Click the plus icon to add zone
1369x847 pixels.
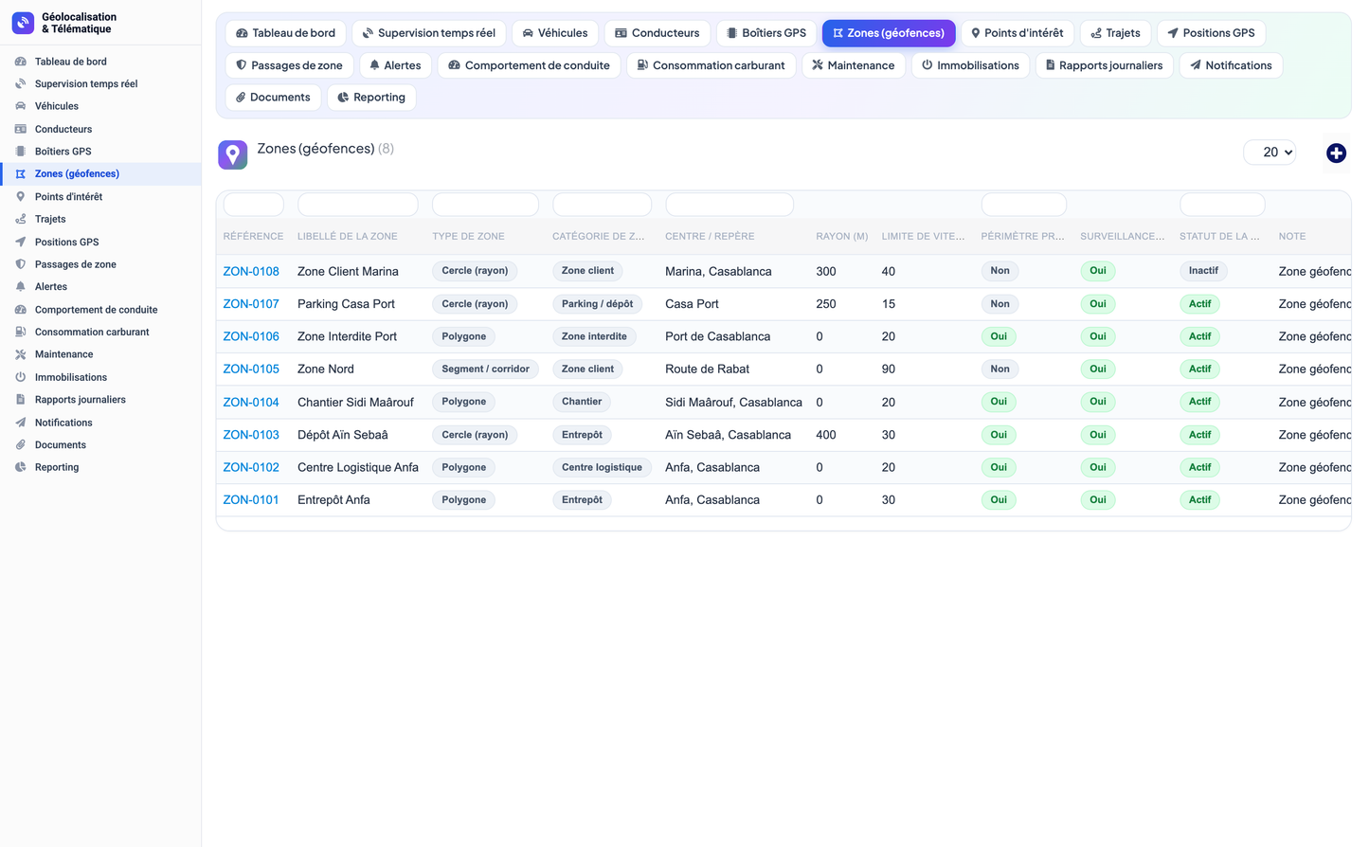coord(1336,153)
